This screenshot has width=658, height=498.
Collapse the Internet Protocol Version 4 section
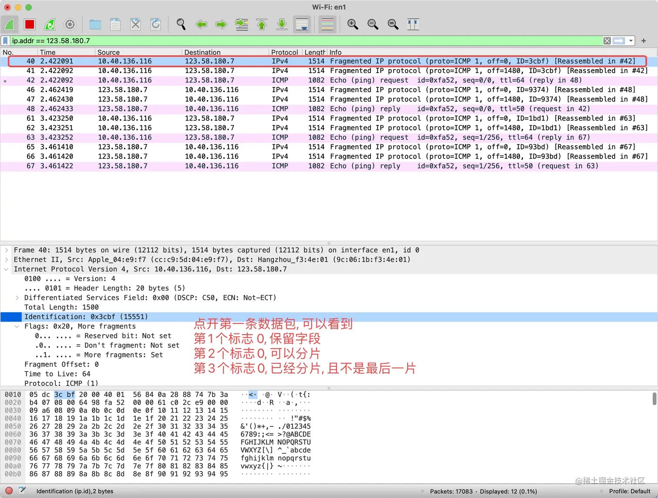[x=7, y=269]
